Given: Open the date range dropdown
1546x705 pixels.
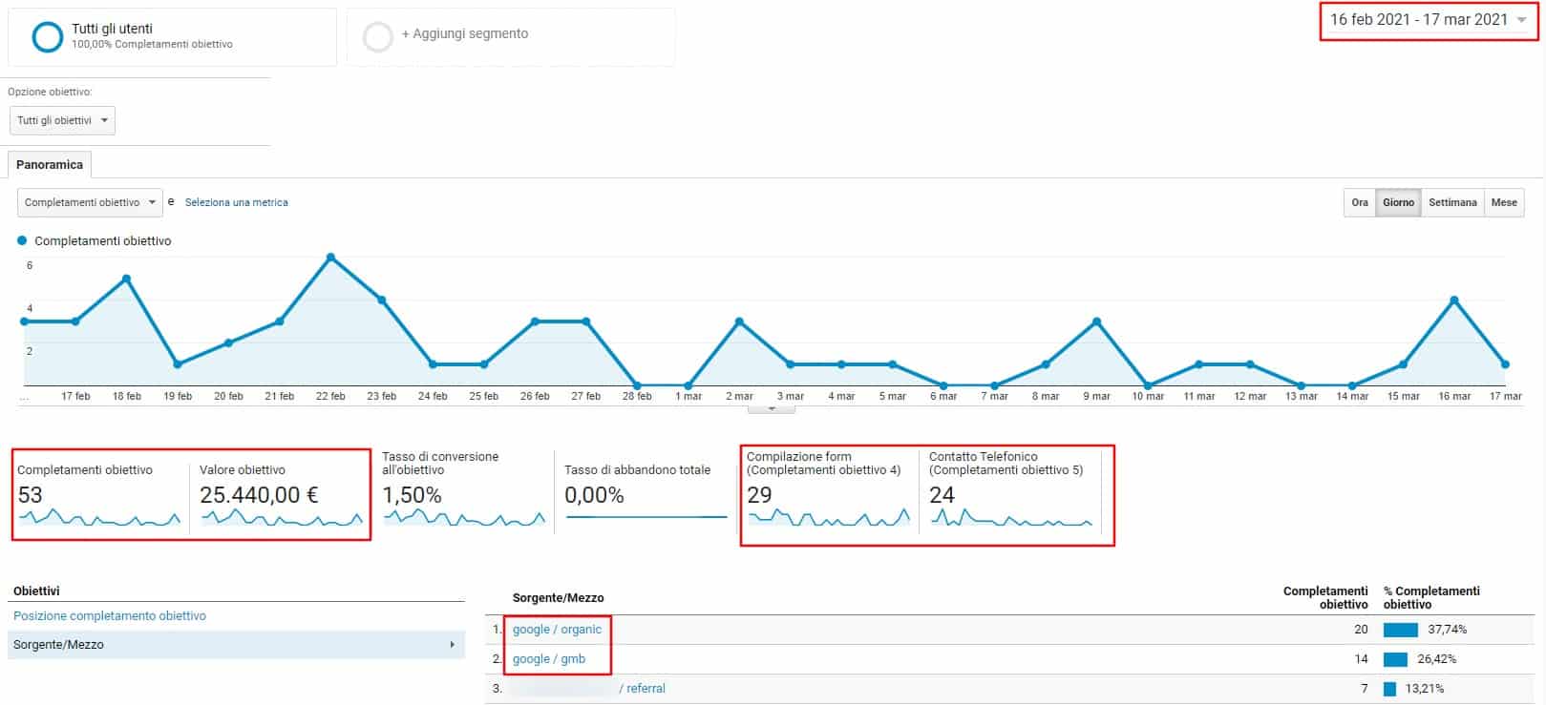Looking at the screenshot, I should pos(1429,20).
